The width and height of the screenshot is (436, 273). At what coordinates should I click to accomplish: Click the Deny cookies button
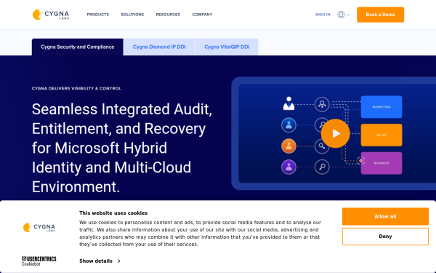click(x=385, y=237)
